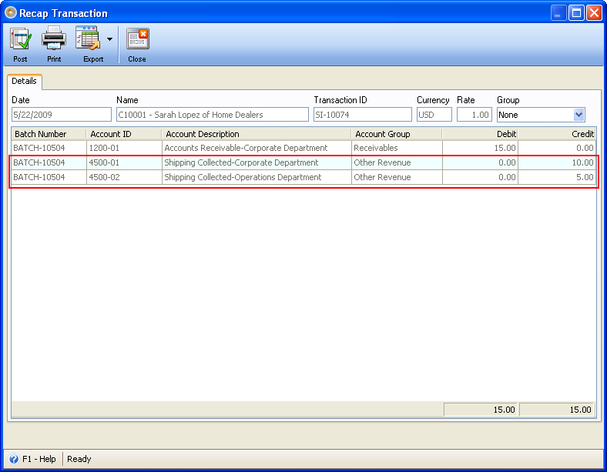
Task: Click BATCH-10504 in the 1200-01 row
Action: 49,148
